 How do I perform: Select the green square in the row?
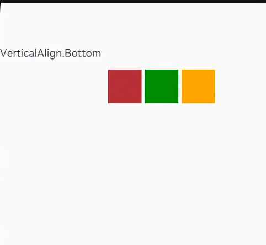(x=162, y=86)
